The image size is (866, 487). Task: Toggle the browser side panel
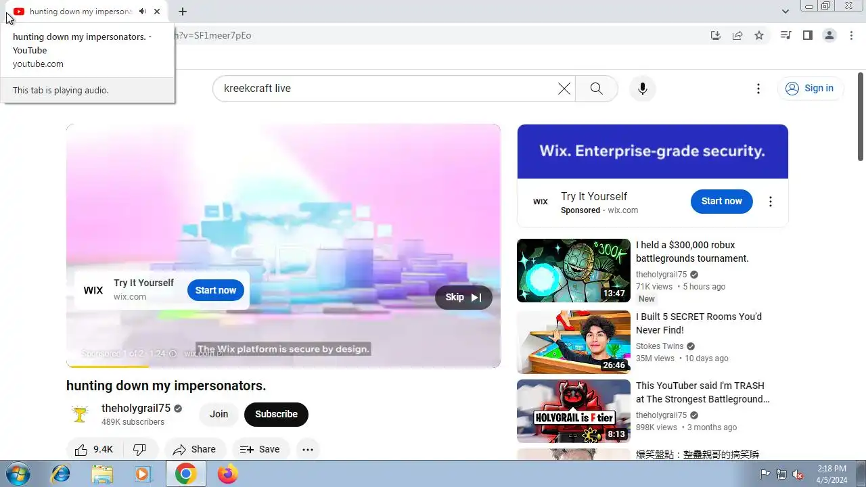pyautogui.click(x=808, y=35)
